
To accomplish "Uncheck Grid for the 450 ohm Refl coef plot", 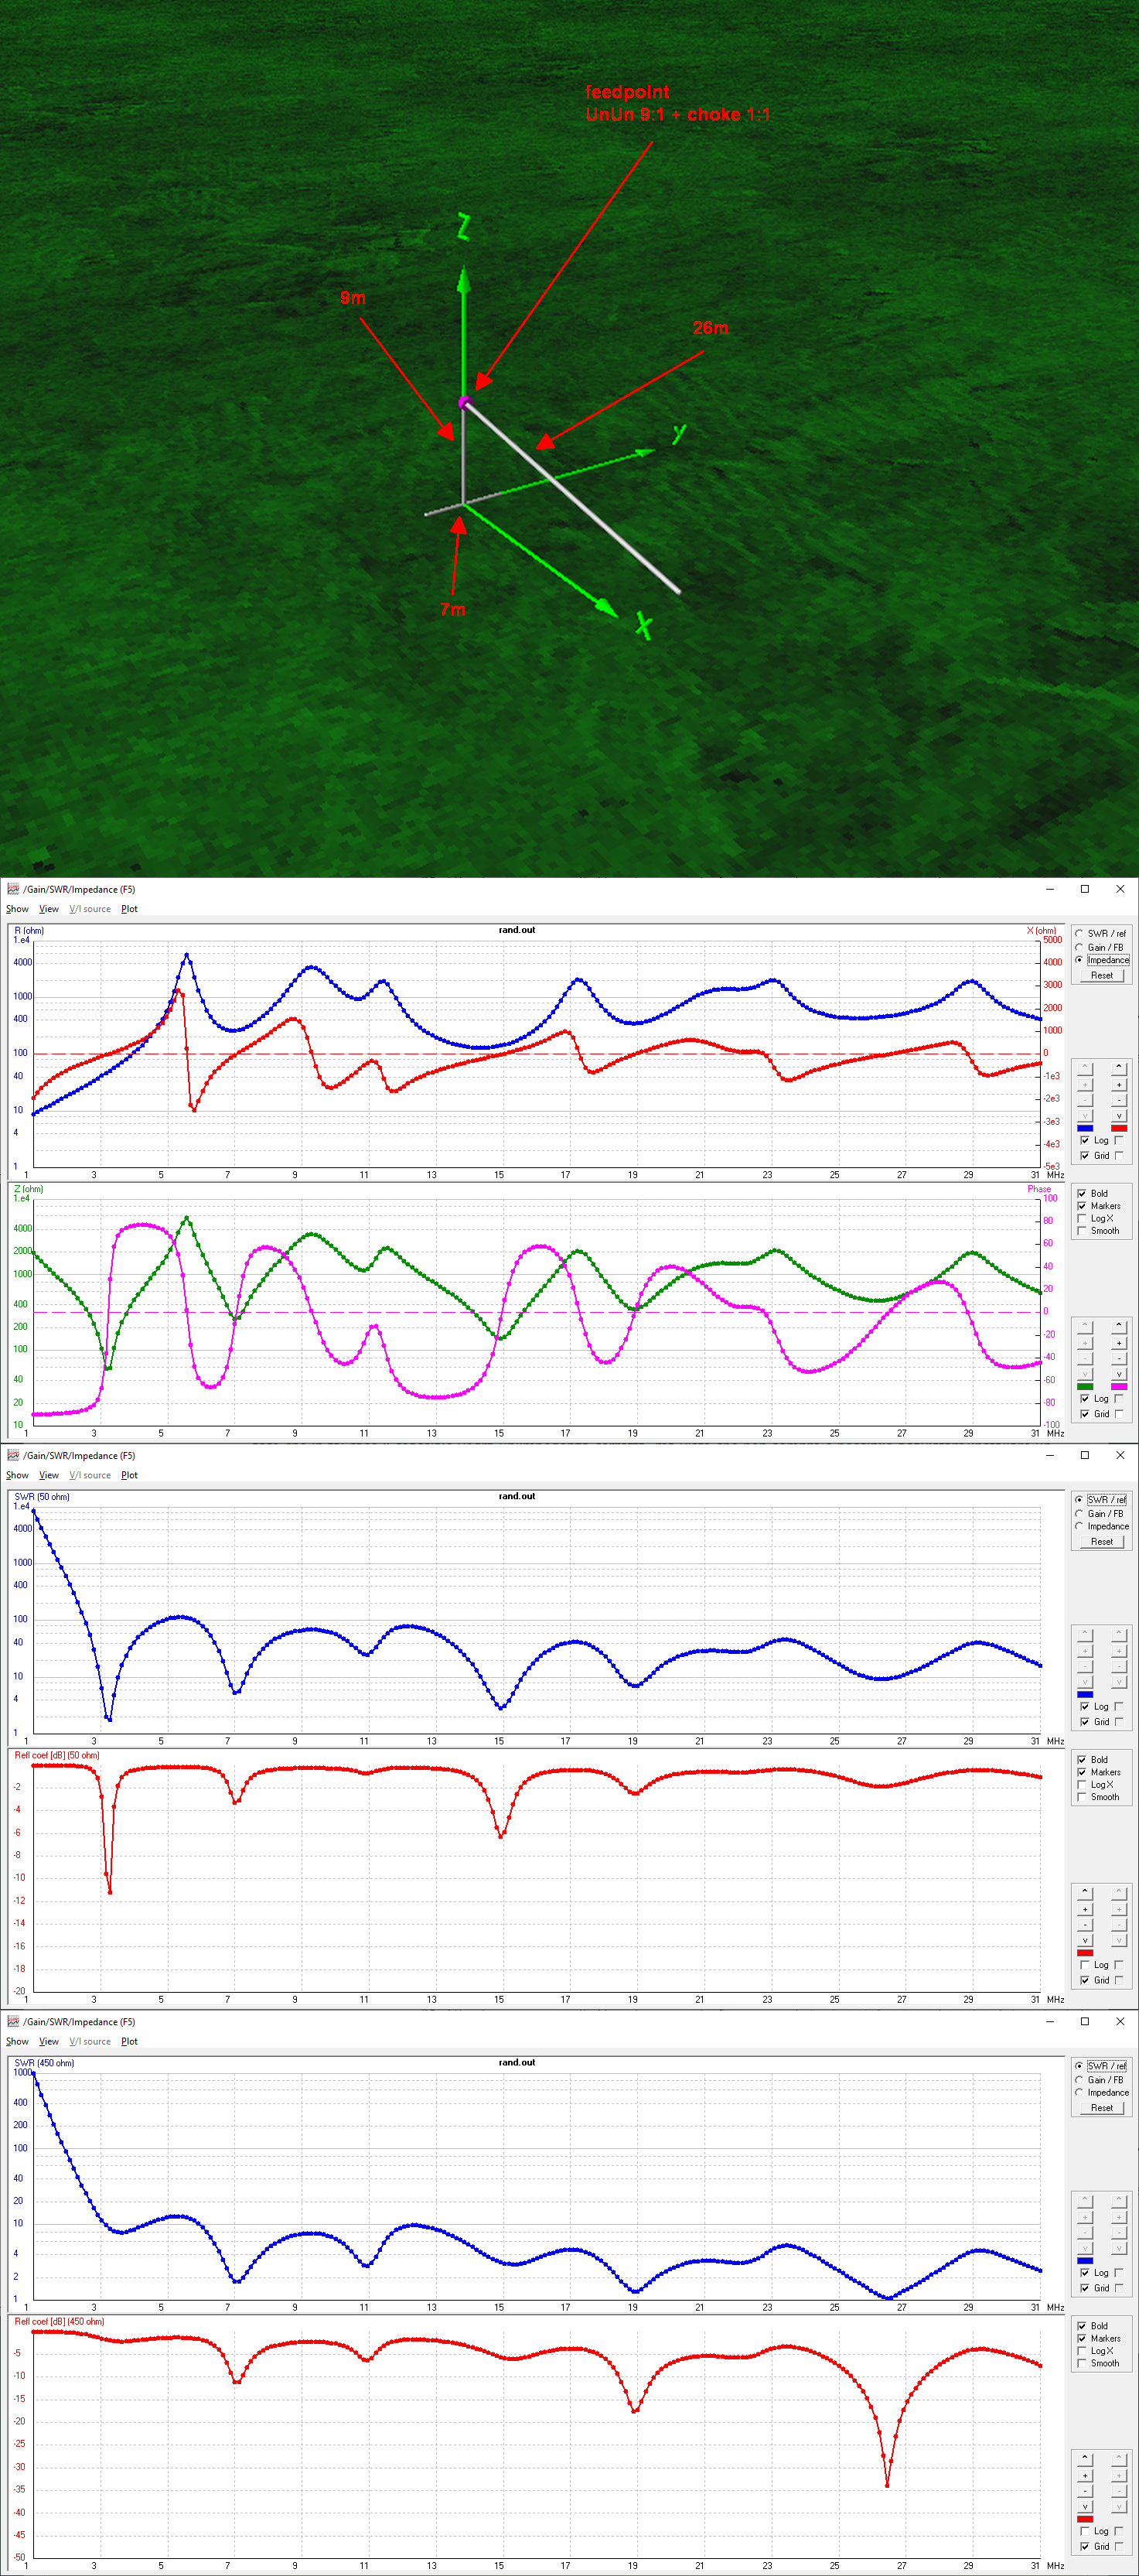I will 1085,2546.
